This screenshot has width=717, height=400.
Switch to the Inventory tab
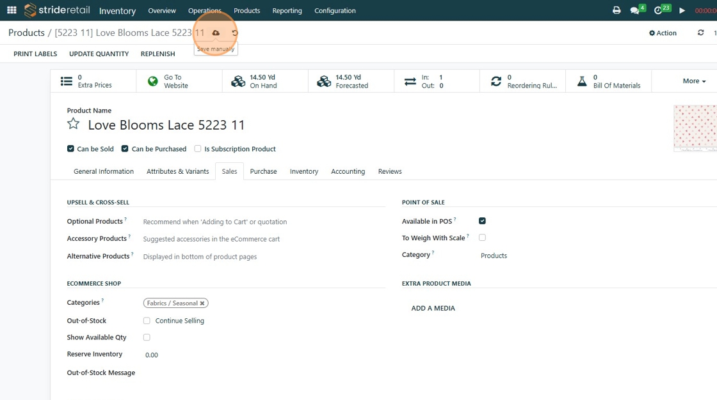[x=304, y=171]
